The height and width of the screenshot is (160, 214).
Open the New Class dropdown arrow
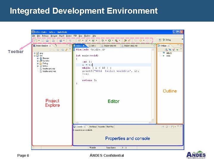tap(97, 41)
